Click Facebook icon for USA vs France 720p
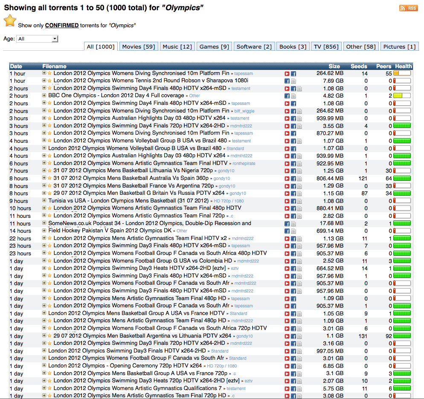 click(293, 374)
